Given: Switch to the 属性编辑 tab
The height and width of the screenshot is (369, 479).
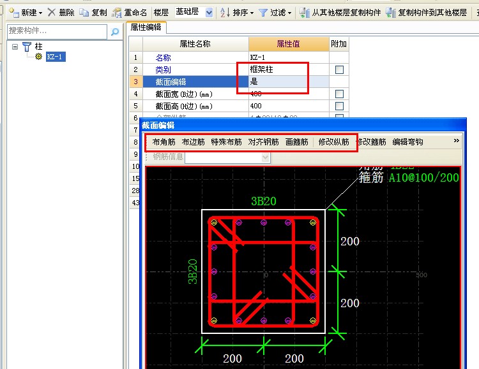Looking at the screenshot, I should [x=146, y=27].
